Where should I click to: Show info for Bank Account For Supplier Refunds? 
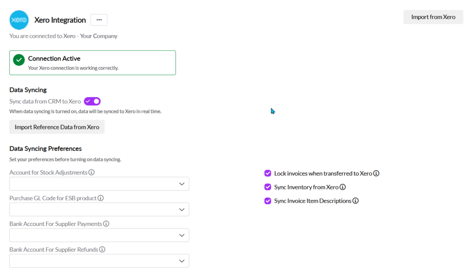tap(102, 249)
